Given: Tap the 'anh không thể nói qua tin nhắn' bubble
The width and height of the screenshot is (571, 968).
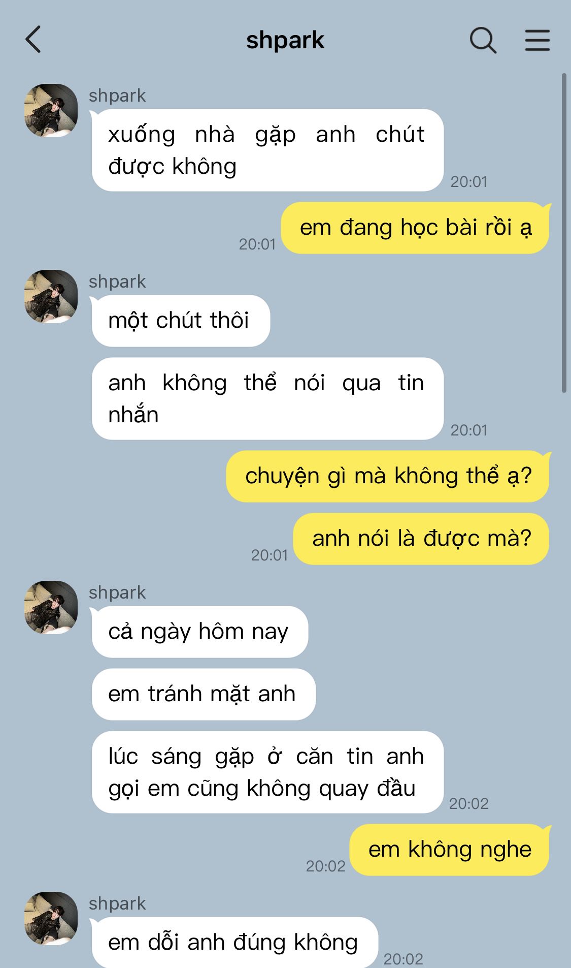Looking at the screenshot, I should pyautogui.click(x=267, y=399).
